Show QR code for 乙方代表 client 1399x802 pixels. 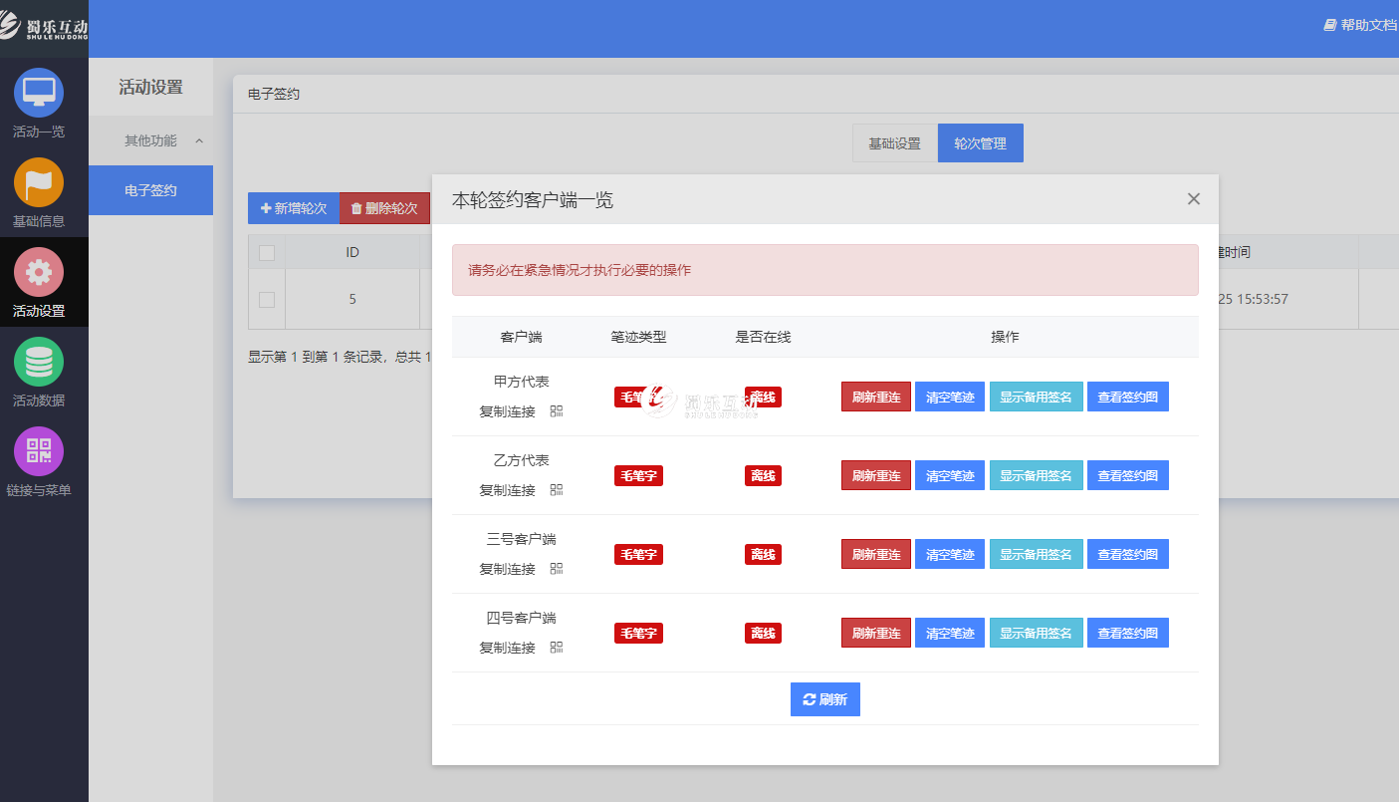[x=557, y=490]
